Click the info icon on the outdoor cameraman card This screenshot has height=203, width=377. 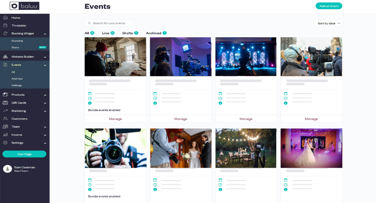286,103
